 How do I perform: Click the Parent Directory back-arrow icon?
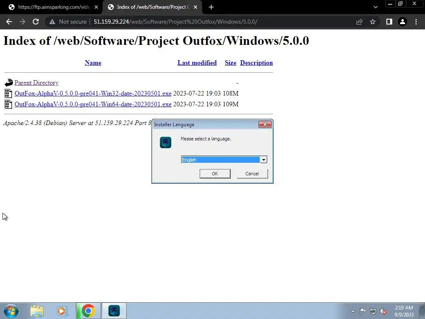coord(8,83)
